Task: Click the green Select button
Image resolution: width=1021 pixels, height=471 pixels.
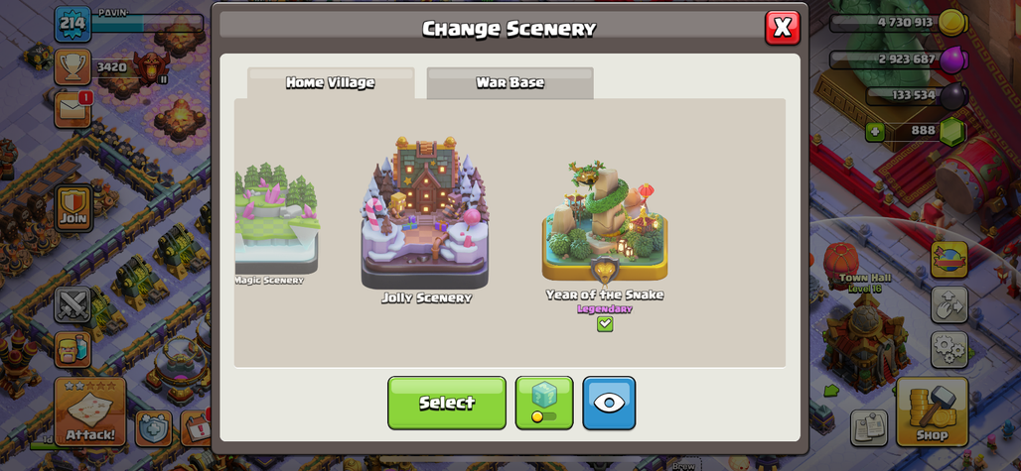Action: pos(447,403)
